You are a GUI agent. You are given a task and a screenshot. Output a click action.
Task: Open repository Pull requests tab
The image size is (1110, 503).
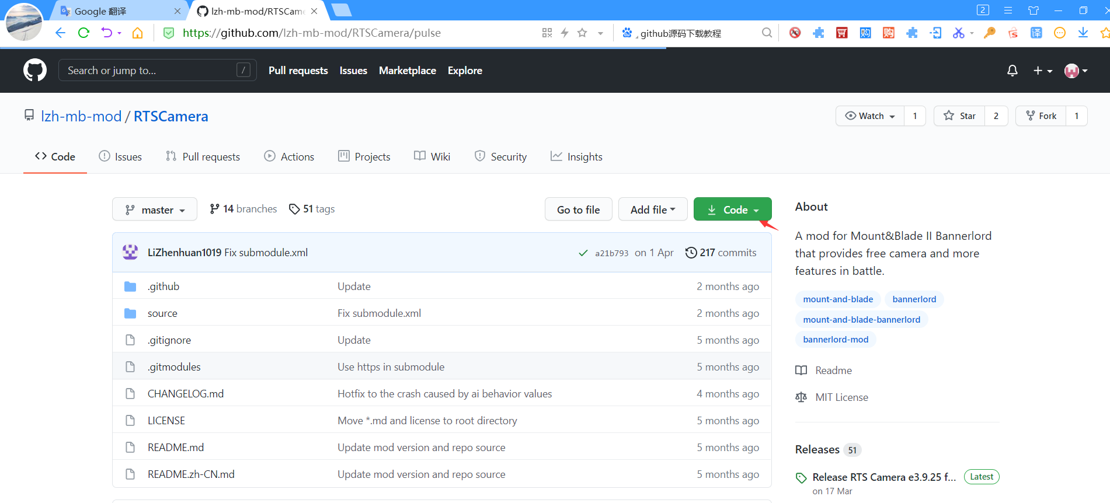[x=203, y=156]
